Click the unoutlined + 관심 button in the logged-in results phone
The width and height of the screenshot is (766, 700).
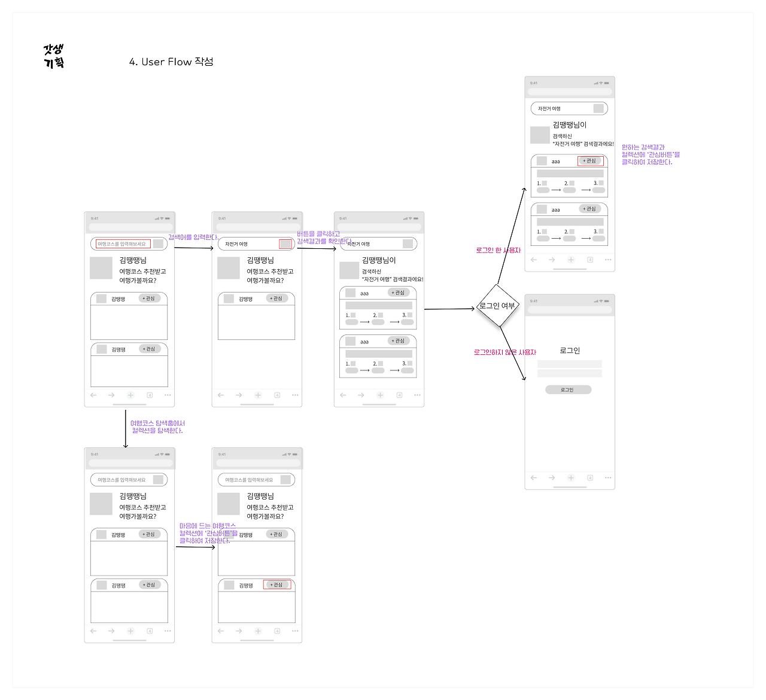[x=590, y=209]
